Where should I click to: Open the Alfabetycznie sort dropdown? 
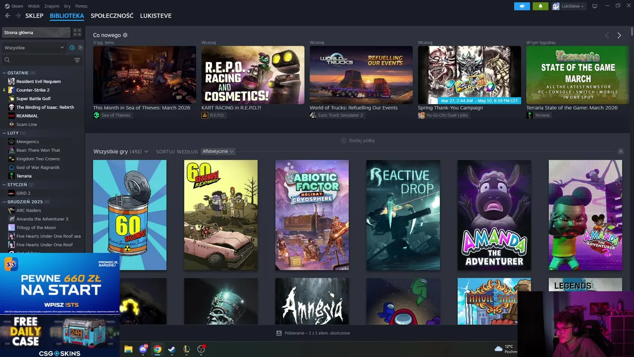click(x=218, y=151)
